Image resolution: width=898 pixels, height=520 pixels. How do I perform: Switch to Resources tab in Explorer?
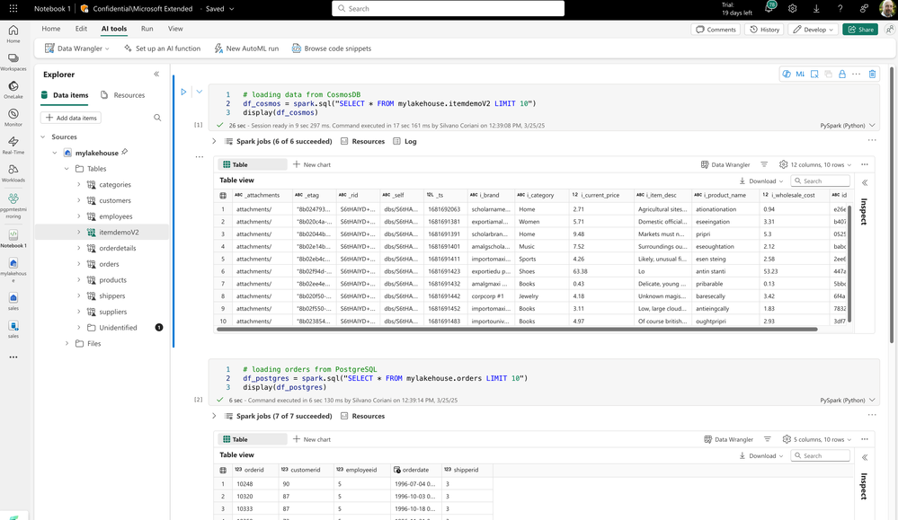coord(122,95)
